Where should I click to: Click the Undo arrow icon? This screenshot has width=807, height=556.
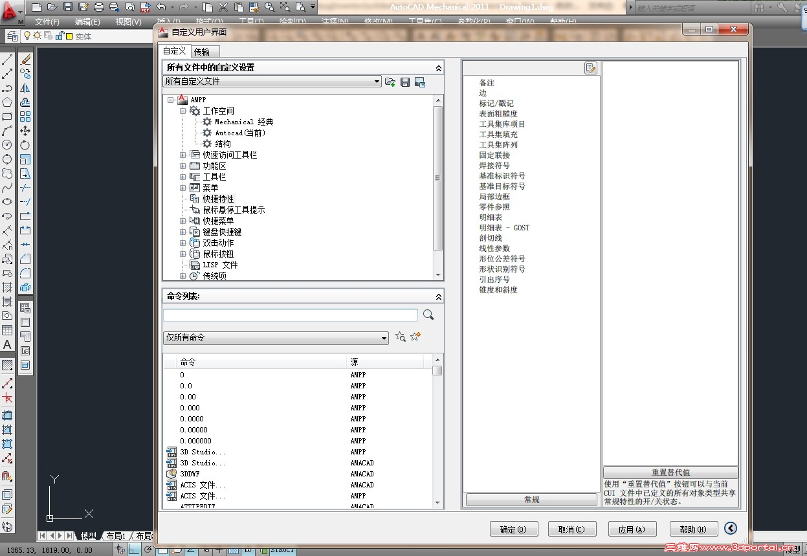pyautogui.click(x=161, y=7)
